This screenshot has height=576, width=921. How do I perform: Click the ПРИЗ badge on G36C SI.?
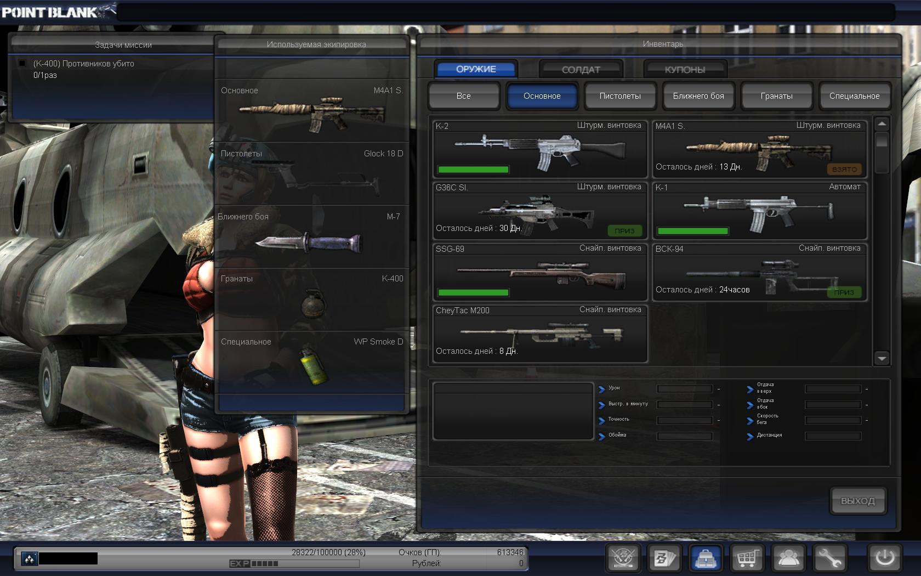tap(624, 231)
